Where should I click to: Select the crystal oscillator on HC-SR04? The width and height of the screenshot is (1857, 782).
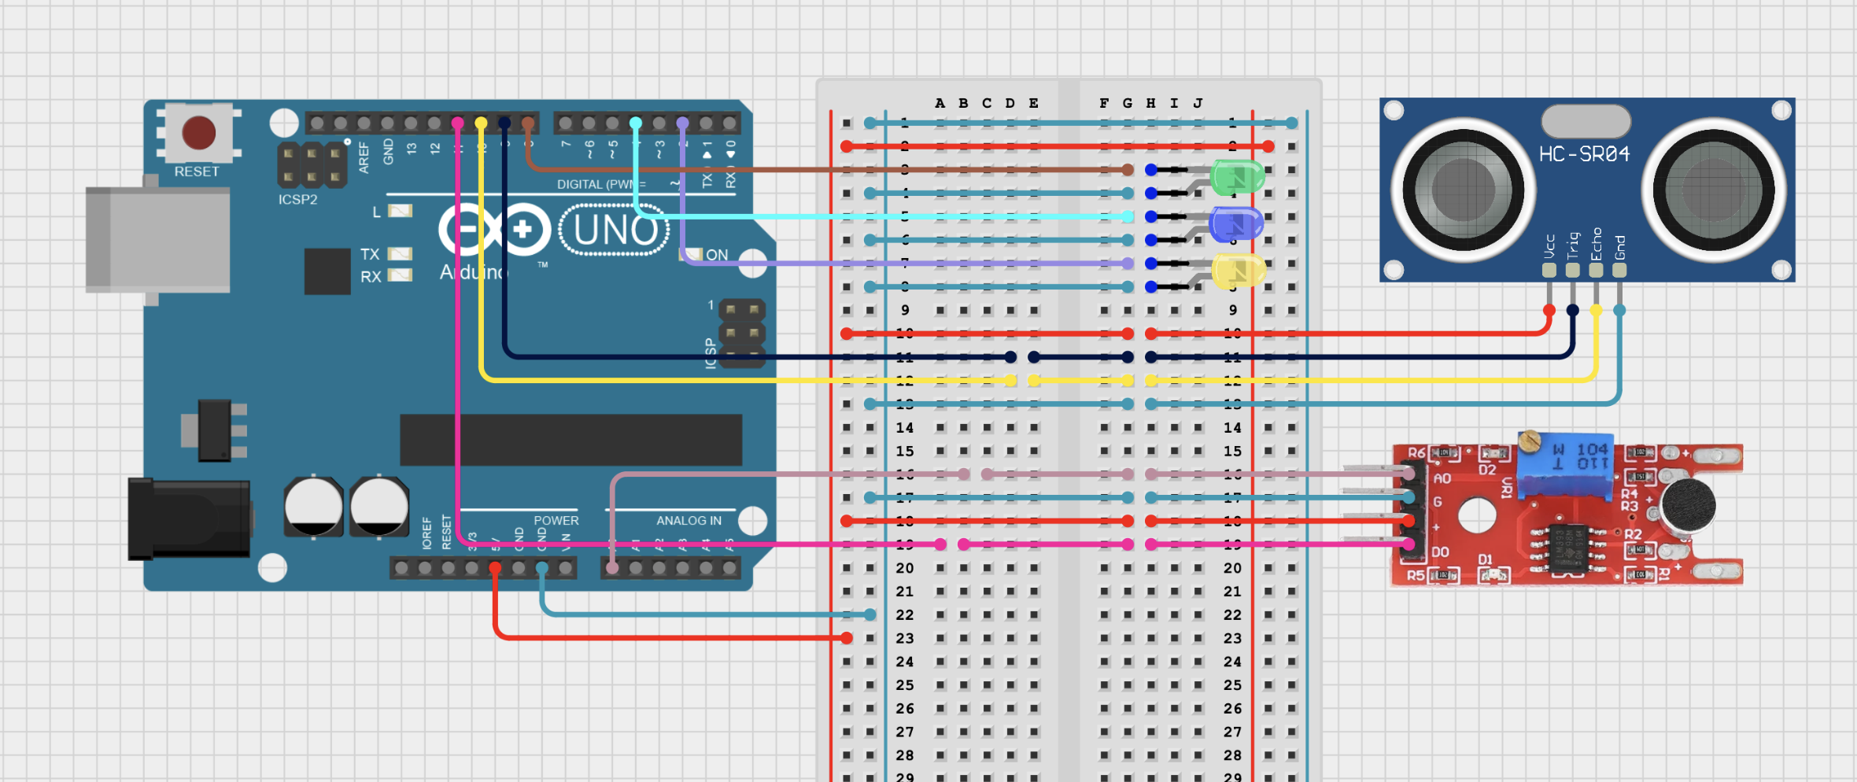pos(1586,121)
